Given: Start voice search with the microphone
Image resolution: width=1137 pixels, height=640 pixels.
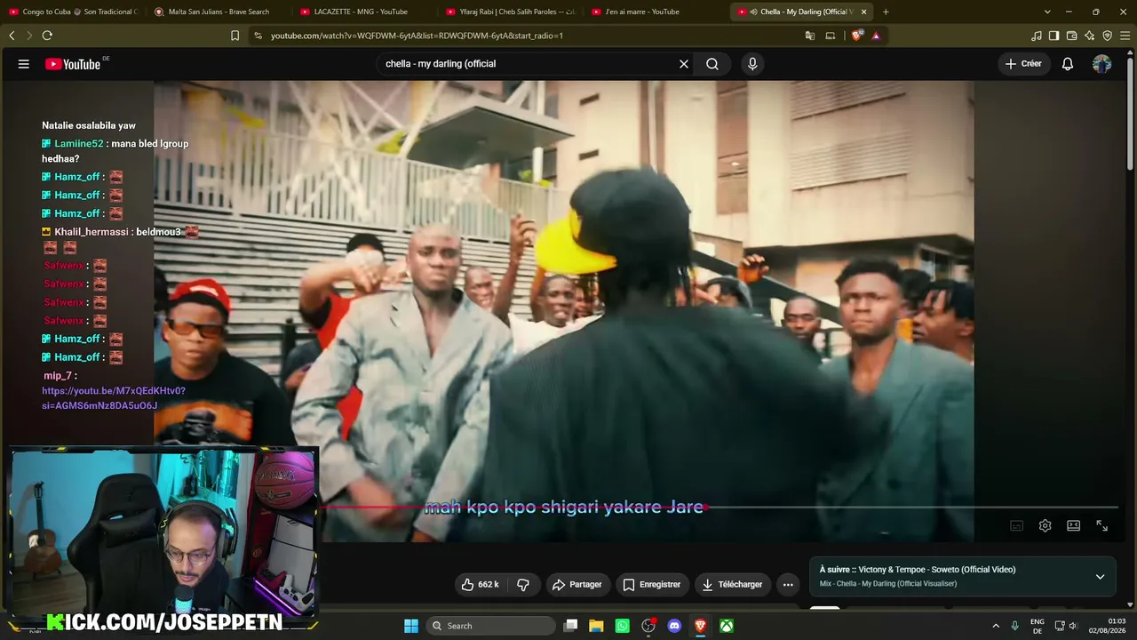Looking at the screenshot, I should pos(752,64).
